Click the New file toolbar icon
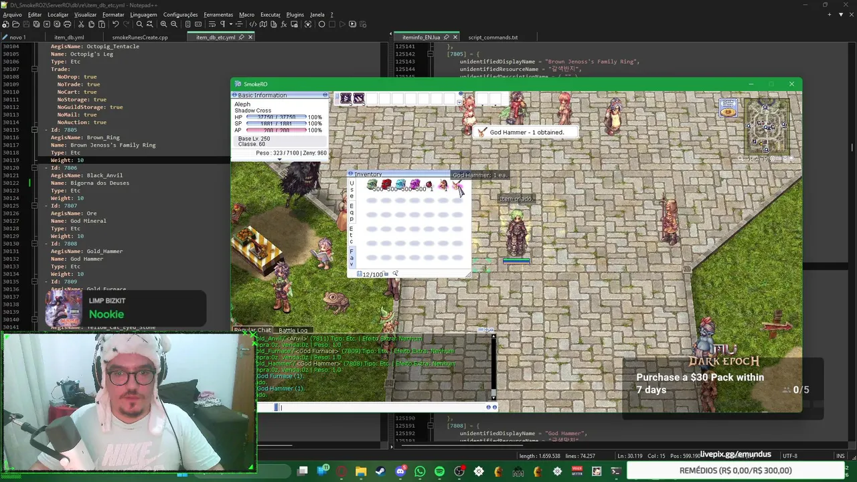Image resolution: width=857 pixels, height=482 pixels. (5, 24)
